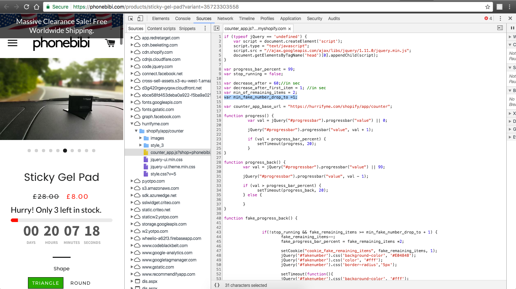The width and height of the screenshot is (516, 289).
Task: Switch to the Network tab
Action: pos(225,19)
